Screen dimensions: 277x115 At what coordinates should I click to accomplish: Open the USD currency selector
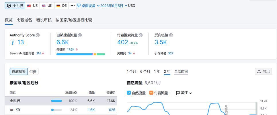pyautogui.click(x=132, y=6)
